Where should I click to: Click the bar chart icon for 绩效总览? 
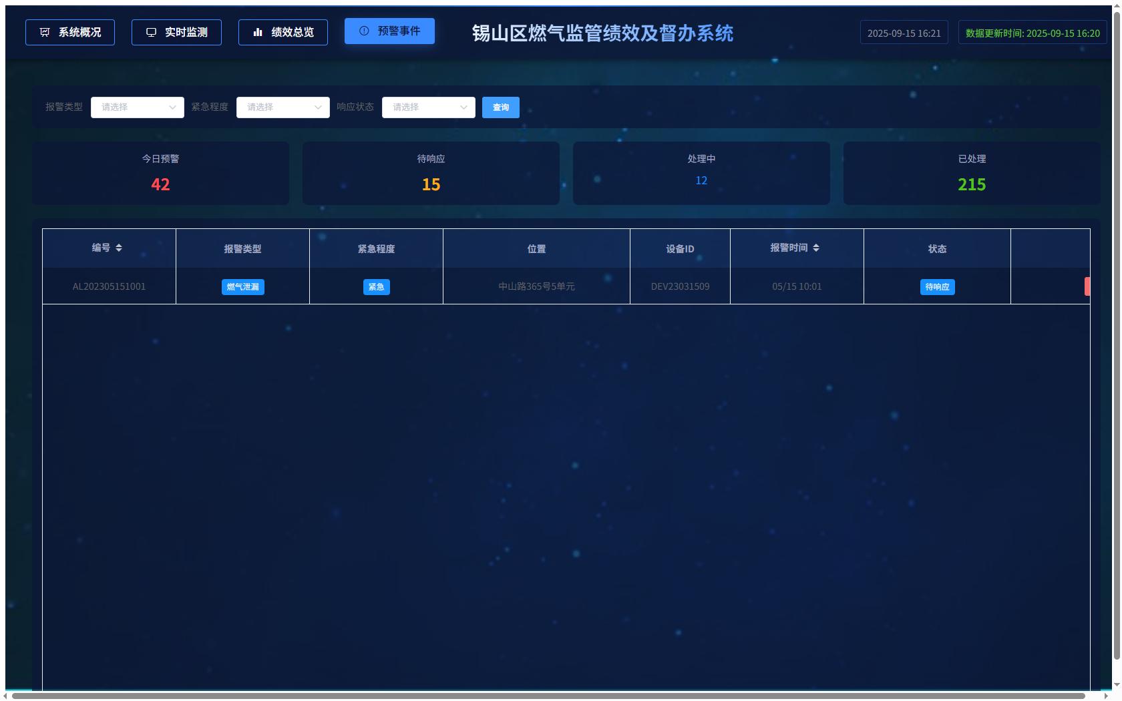point(258,32)
